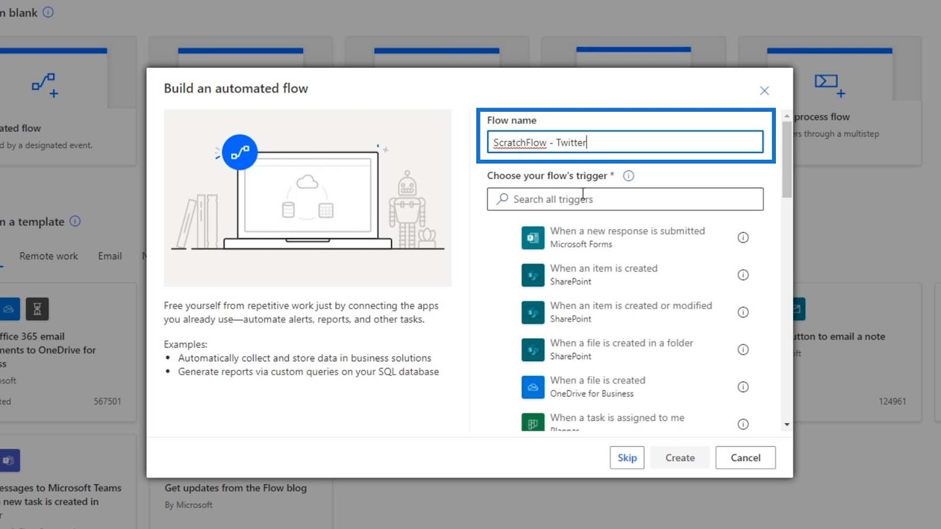
Task: Click the Teams icon on background template card
Action: (9, 461)
